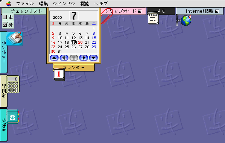Open the ウインドウ menu
The height and width of the screenshot is (143, 225).
(64, 4)
